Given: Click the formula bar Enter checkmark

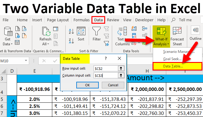Looking at the screenshot, I should point(55,61).
